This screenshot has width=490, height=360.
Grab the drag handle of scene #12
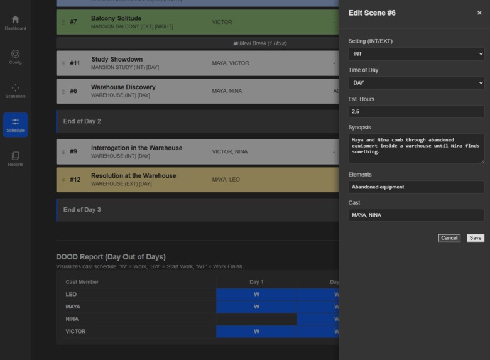pos(63,180)
